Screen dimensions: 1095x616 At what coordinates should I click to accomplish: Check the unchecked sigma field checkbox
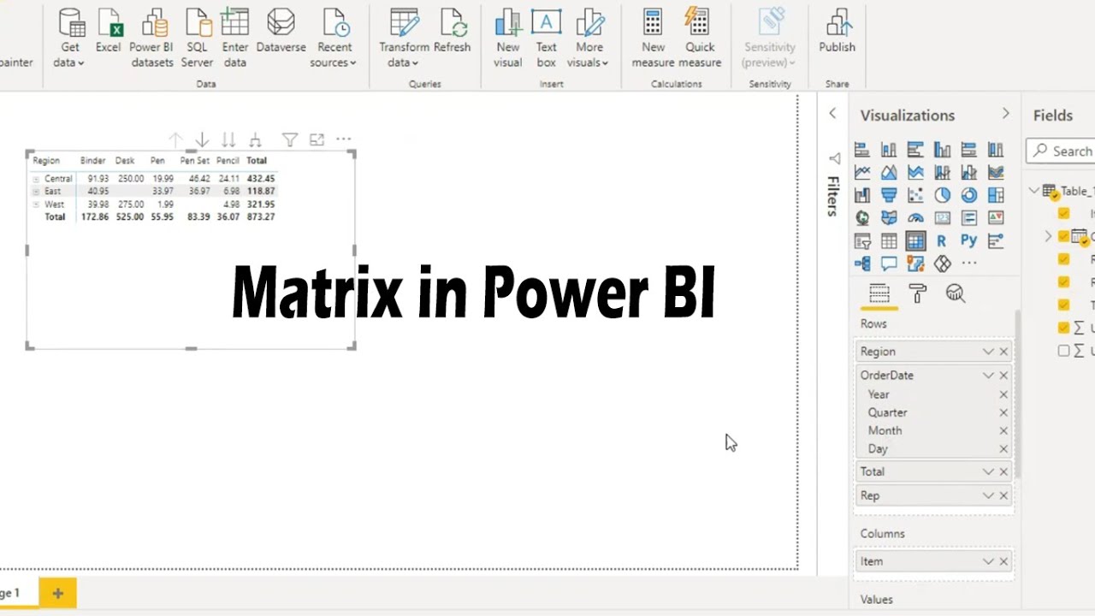click(1063, 351)
